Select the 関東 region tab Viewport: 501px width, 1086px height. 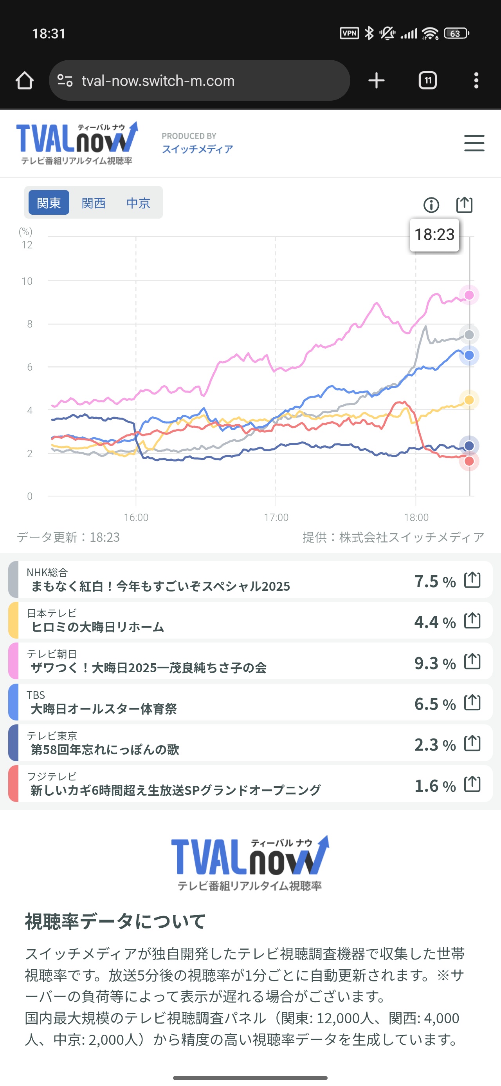coord(49,203)
